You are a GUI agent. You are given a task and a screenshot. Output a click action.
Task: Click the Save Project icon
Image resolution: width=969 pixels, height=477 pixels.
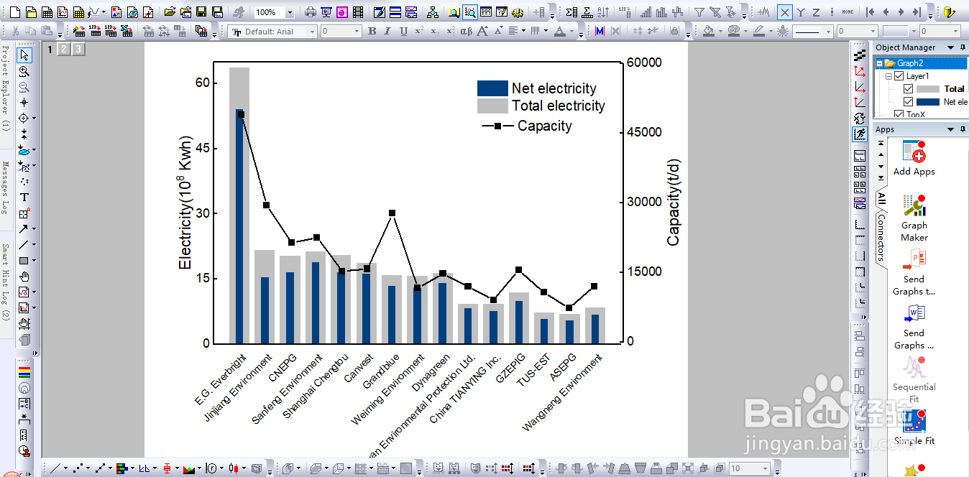coord(202,12)
